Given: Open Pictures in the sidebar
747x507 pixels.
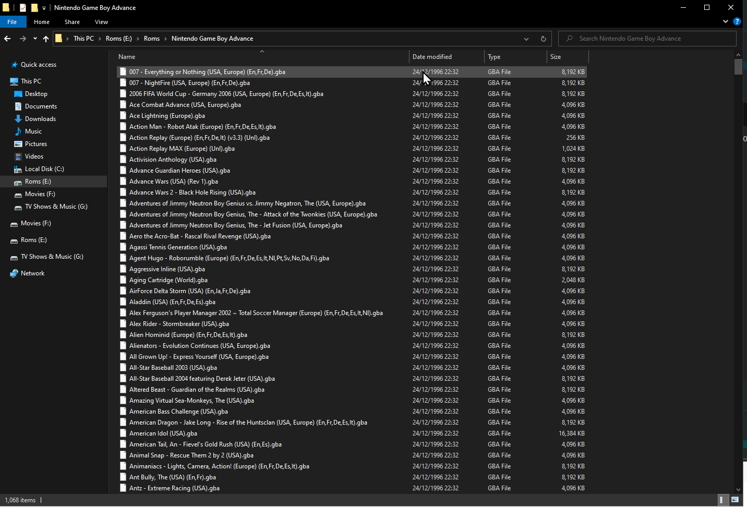Looking at the screenshot, I should (x=35, y=144).
